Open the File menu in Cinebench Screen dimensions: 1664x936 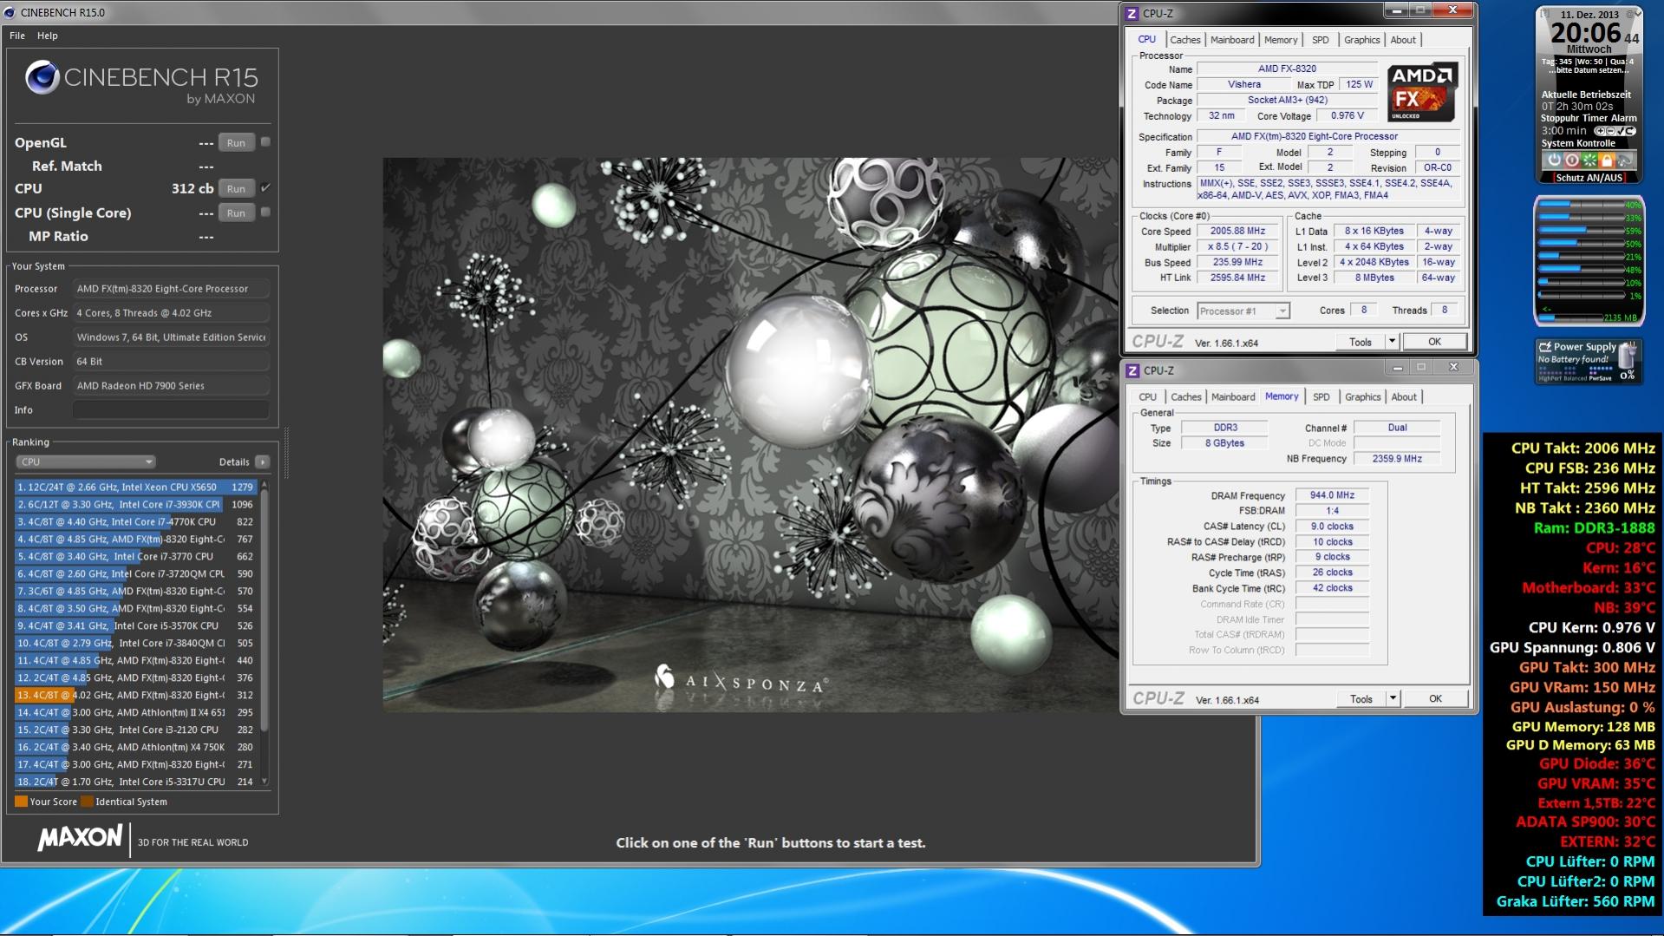[17, 36]
